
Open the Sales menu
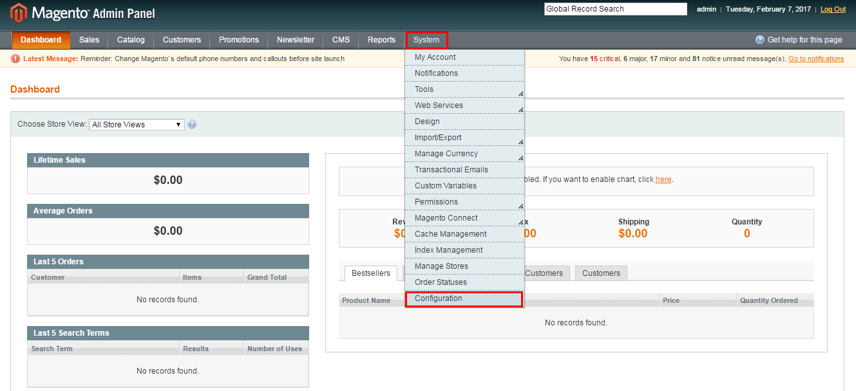coord(89,40)
